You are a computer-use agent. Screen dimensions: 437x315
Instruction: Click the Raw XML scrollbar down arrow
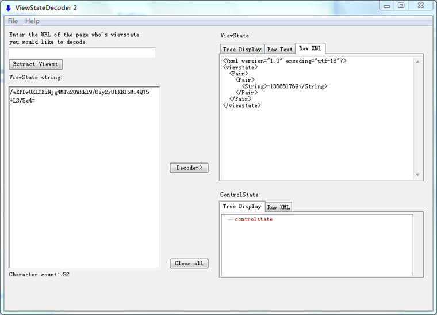point(417,174)
